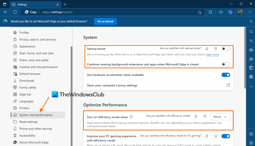Go to Appearance settings
Image resolution: width=255 pixels, height=146 pixels.
pyautogui.click(x=38, y=46)
